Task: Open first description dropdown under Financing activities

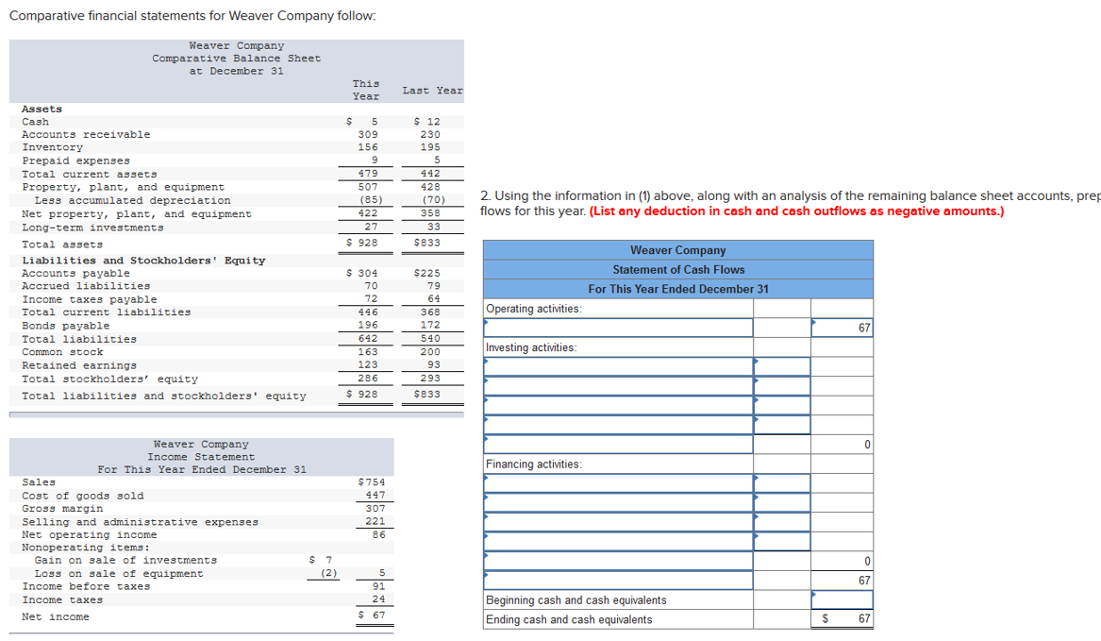Action: point(618,482)
